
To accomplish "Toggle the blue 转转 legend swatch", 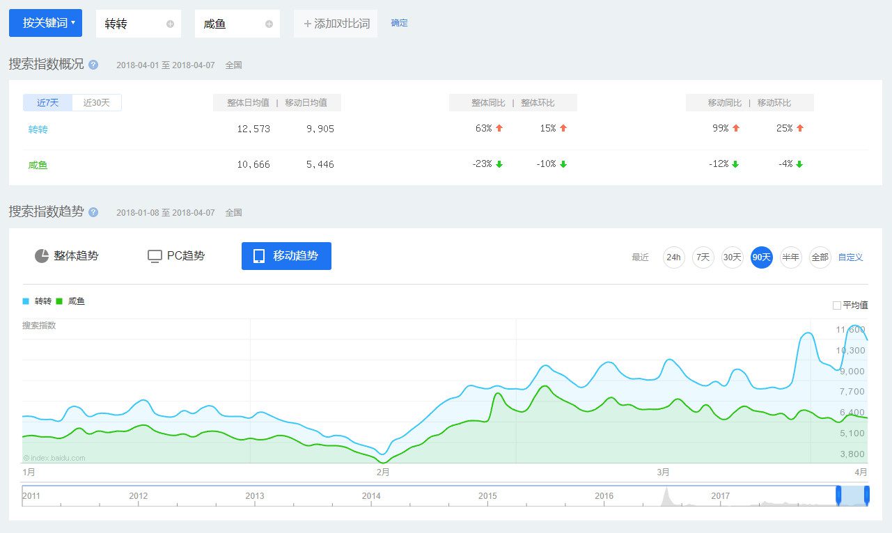I will [x=26, y=301].
